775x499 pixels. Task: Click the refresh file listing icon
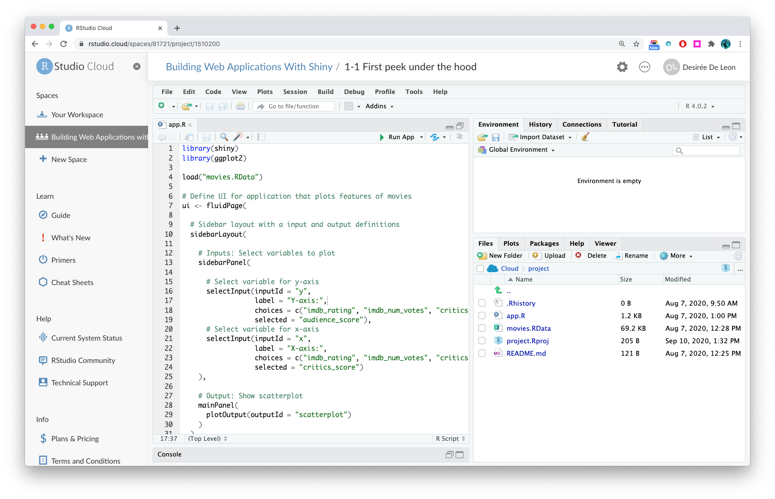(738, 256)
